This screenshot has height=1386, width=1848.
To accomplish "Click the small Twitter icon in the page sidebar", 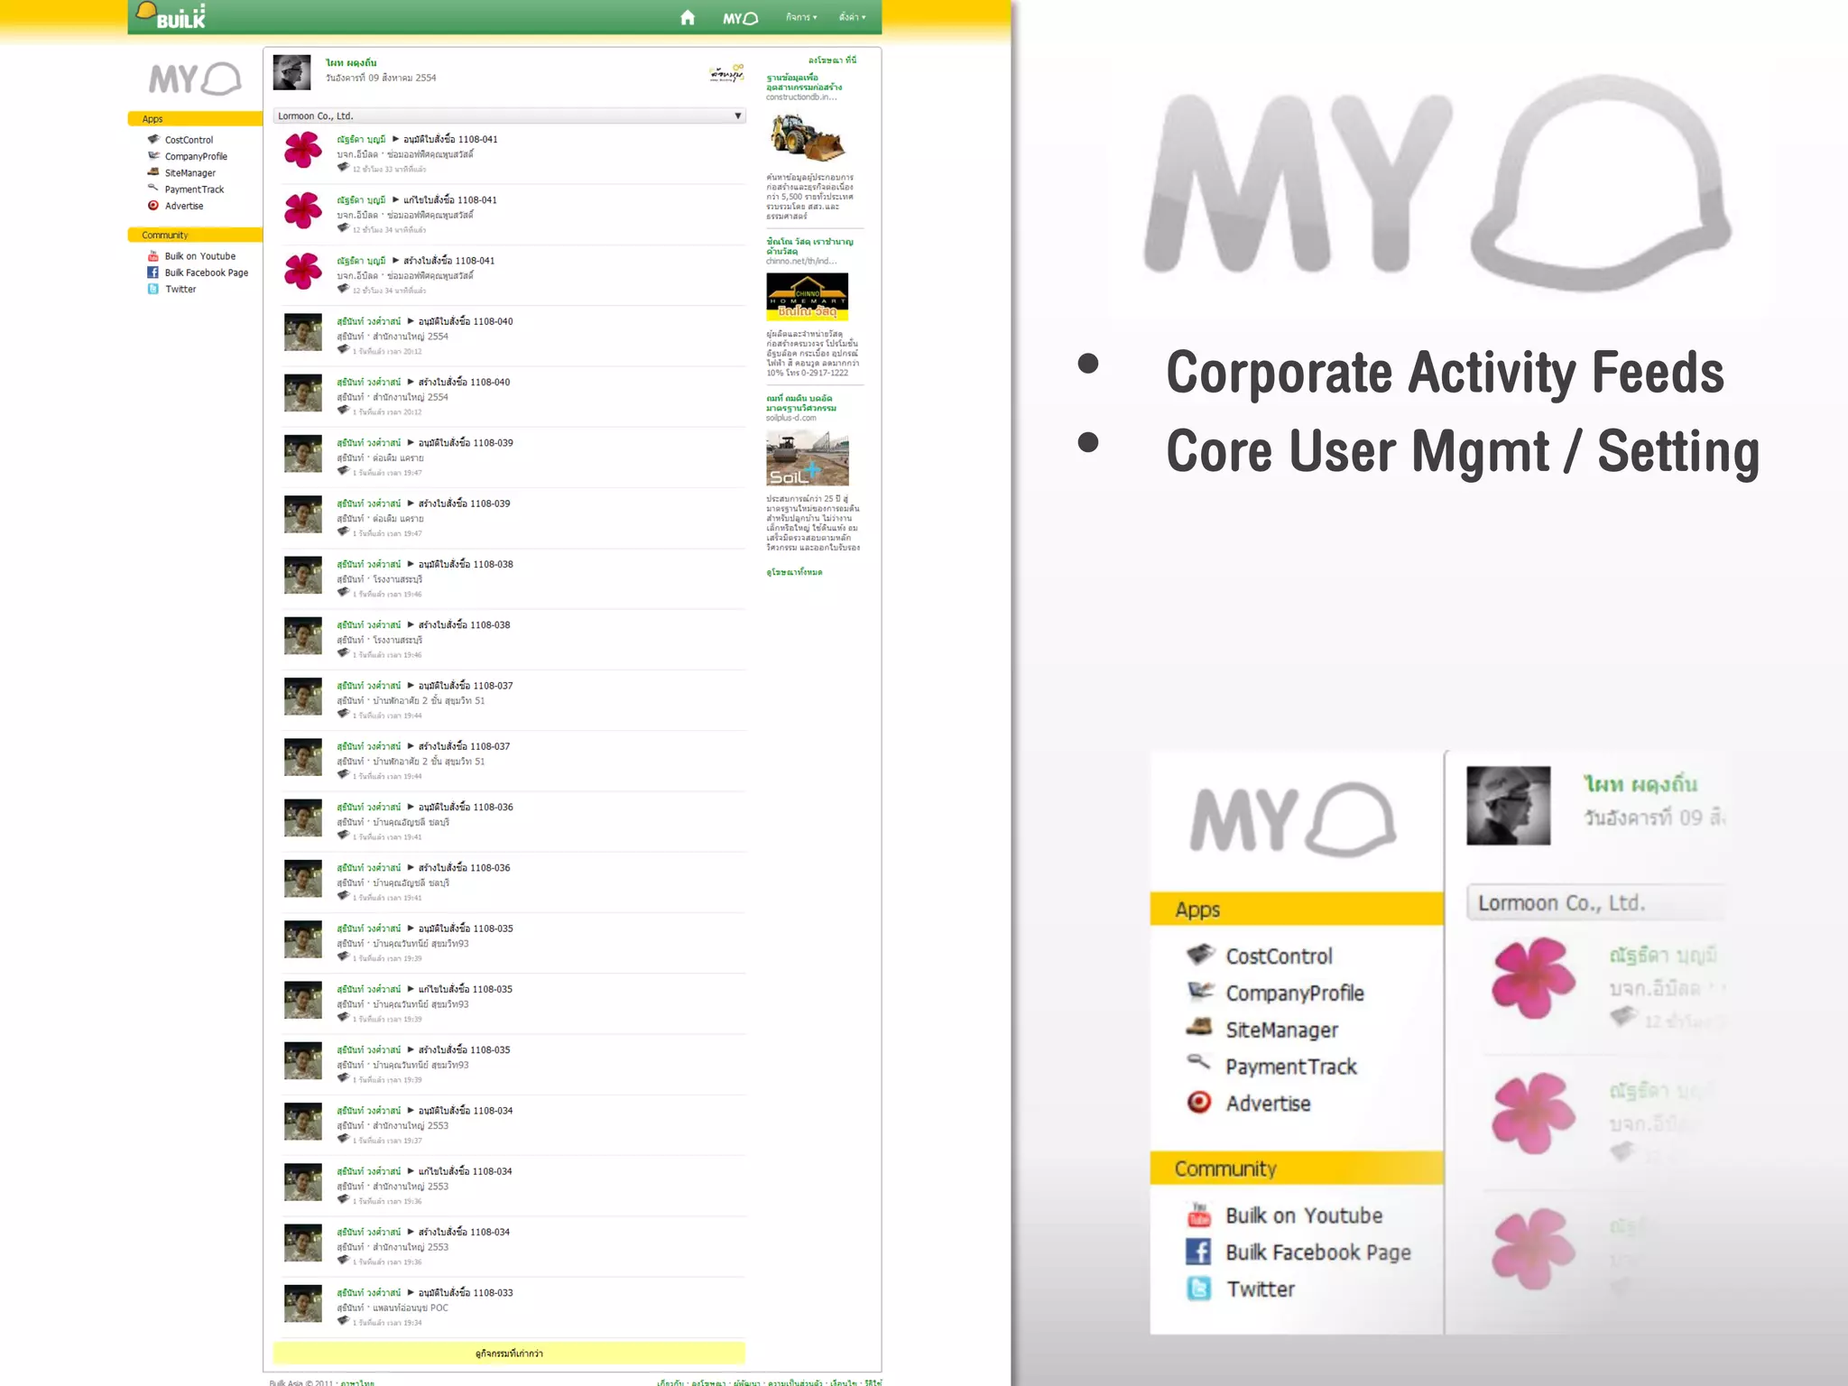I will 153,289.
